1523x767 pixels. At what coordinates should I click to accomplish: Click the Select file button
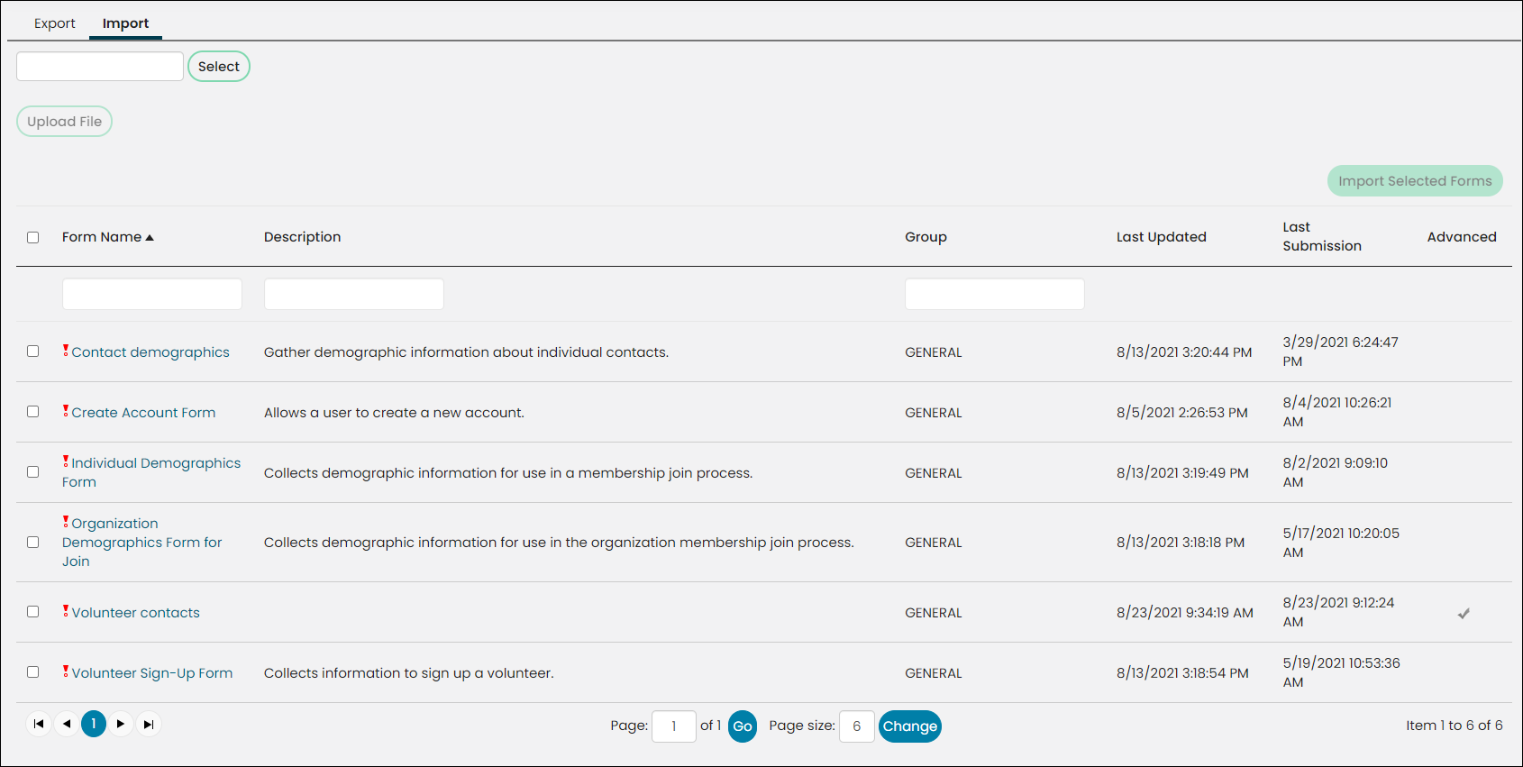[x=219, y=67]
